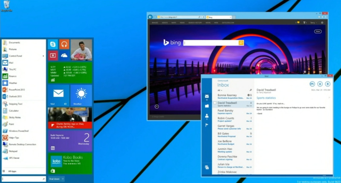Open the Calendar tile showing Build Keynote

(x=70, y=141)
